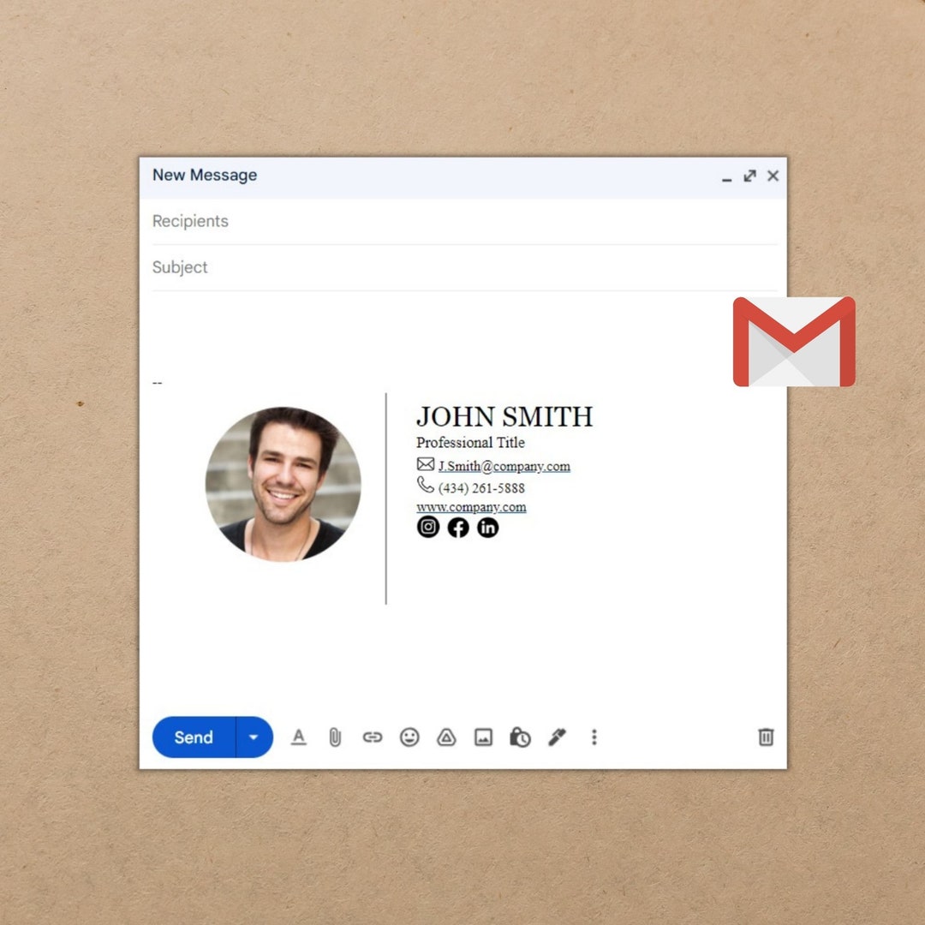
Task: Click John Smith's profile photo
Action: pyautogui.click(x=284, y=483)
